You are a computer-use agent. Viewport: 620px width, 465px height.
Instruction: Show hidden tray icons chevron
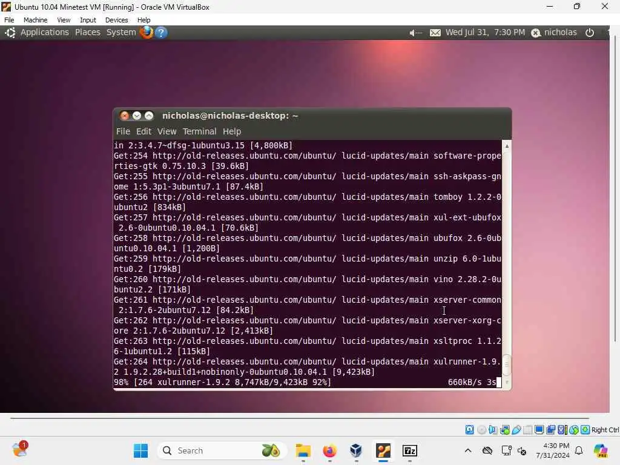point(468,450)
